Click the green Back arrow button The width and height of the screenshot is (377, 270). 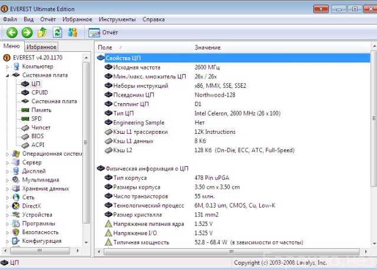[12, 32]
